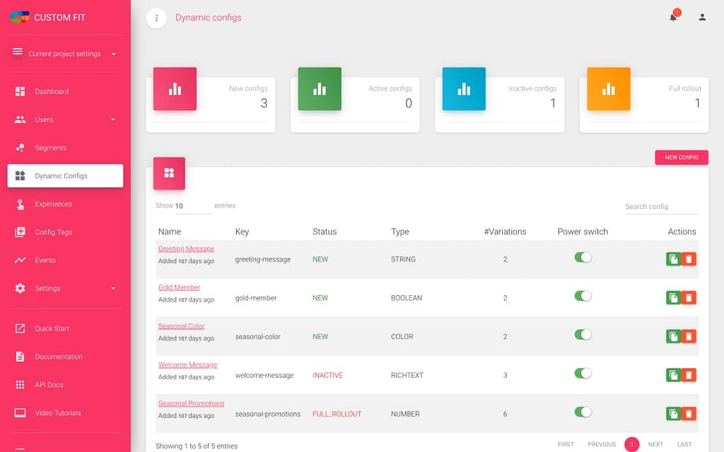Image resolution: width=724 pixels, height=452 pixels.
Task: Open the notifications bell icon
Action: tap(672, 18)
